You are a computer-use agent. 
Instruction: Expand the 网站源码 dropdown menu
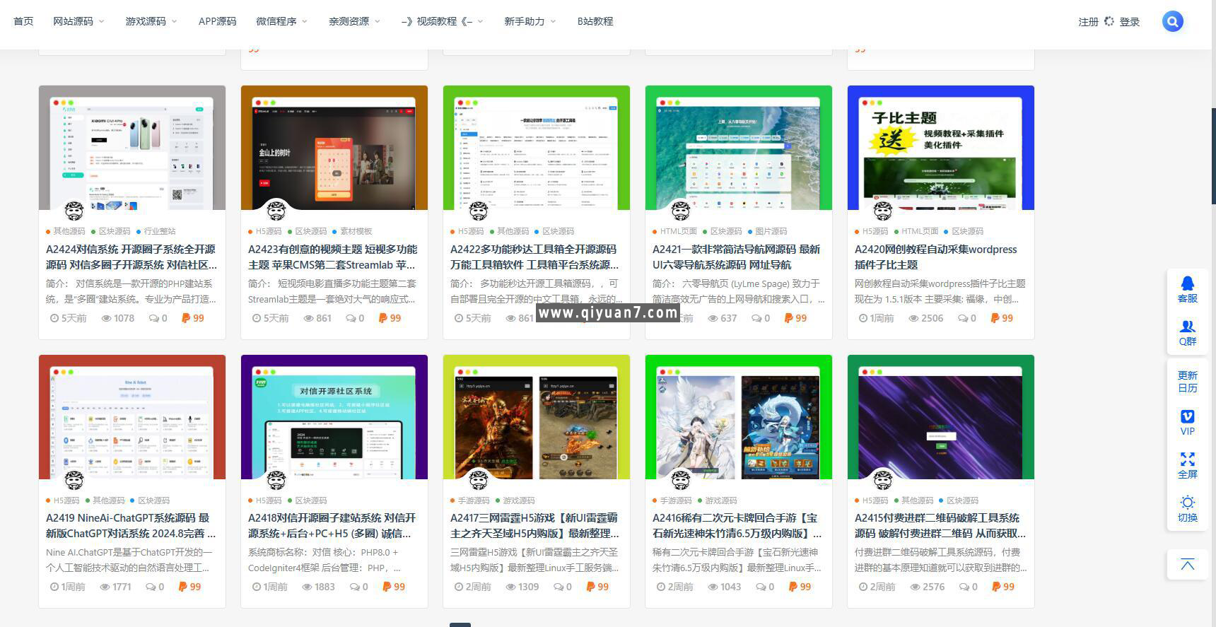pos(78,21)
